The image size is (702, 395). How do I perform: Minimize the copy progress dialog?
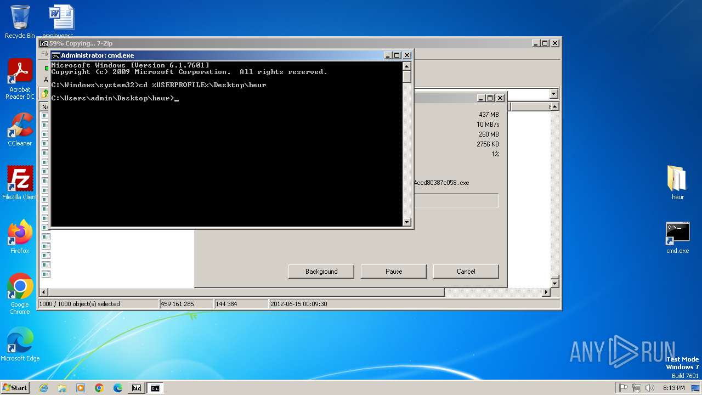(480, 98)
